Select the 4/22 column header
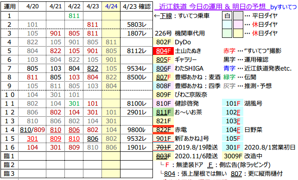 click(x=74, y=6)
